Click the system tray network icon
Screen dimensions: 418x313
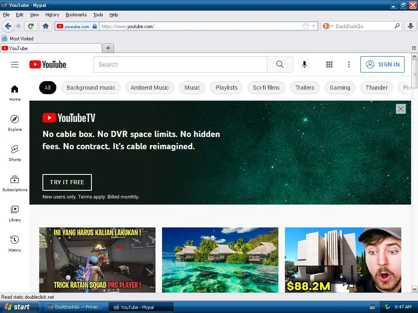(x=387, y=307)
